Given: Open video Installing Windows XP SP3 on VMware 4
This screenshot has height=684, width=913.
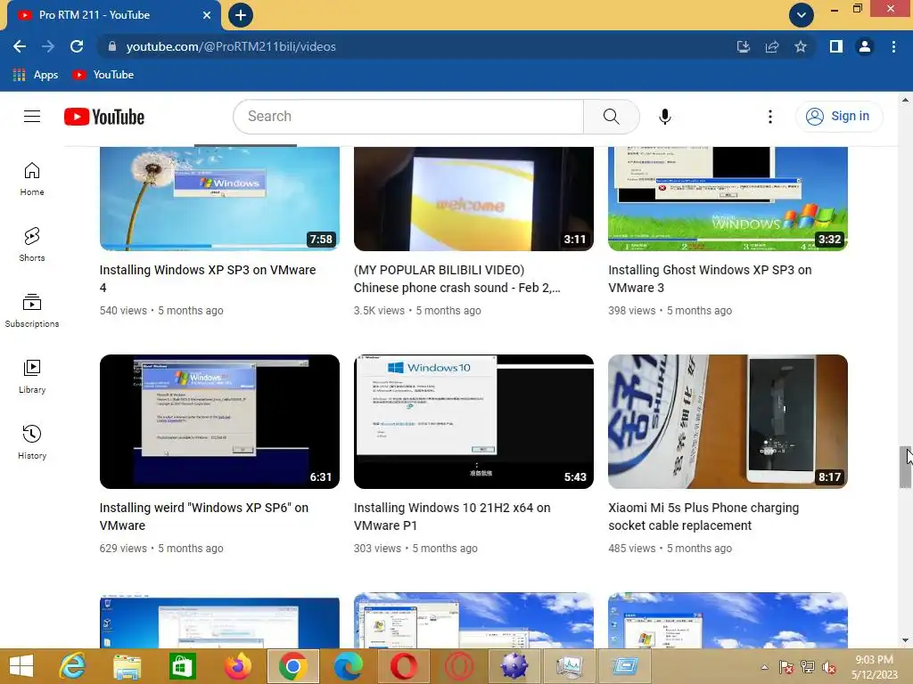Looking at the screenshot, I should click(208, 279).
